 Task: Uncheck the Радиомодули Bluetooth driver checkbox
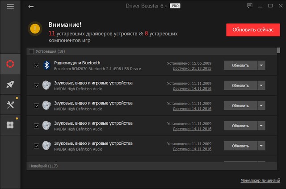(37, 66)
